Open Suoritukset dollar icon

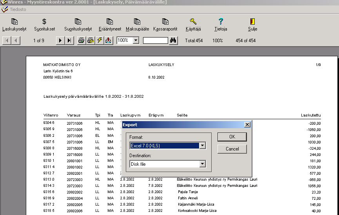[44, 25]
